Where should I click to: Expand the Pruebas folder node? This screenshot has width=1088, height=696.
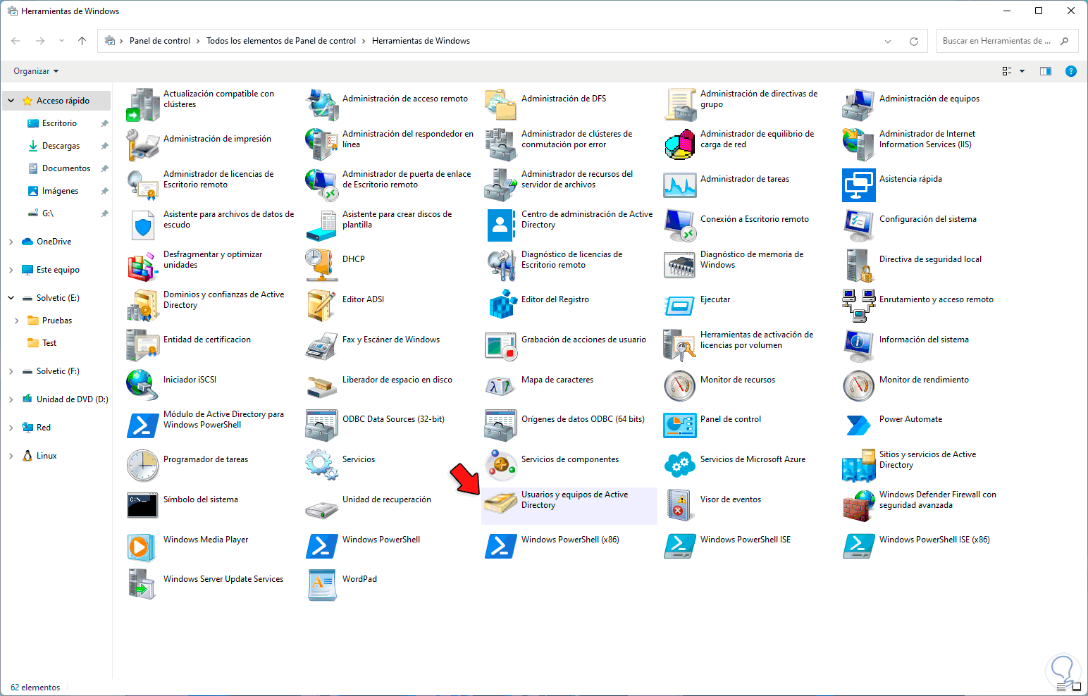pyautogui.click(x=17, y=321)
